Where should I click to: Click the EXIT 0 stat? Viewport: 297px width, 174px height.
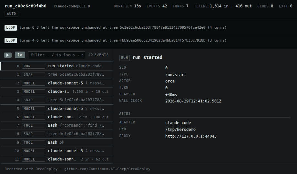pyautogui.click(x=285, y=6)
